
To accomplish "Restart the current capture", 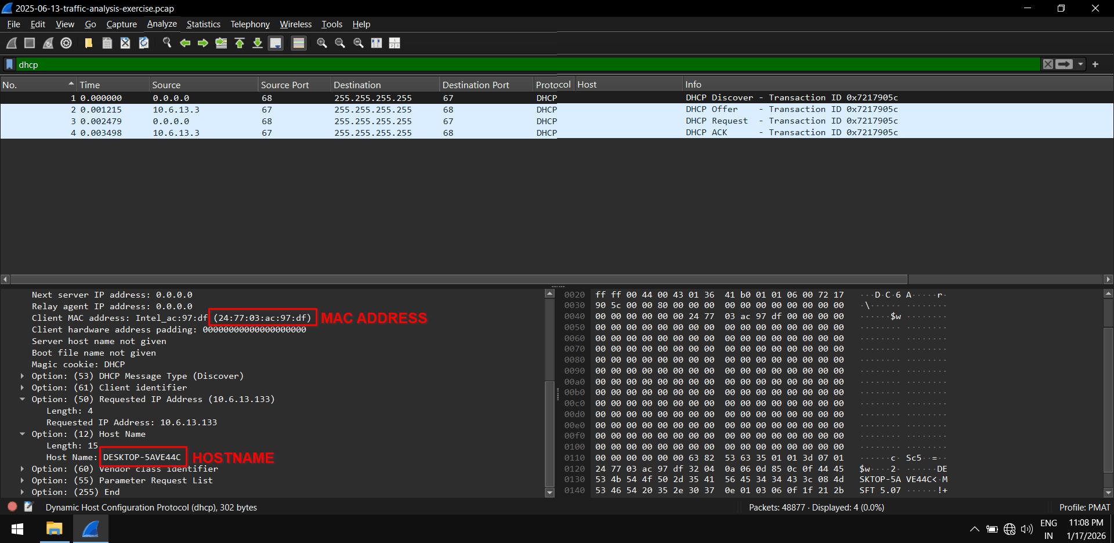I will [x=48, y=43].
